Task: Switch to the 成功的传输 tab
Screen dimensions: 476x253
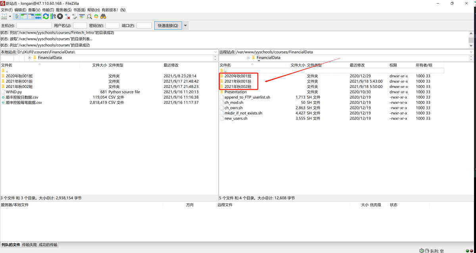Action: pos(48,245)
